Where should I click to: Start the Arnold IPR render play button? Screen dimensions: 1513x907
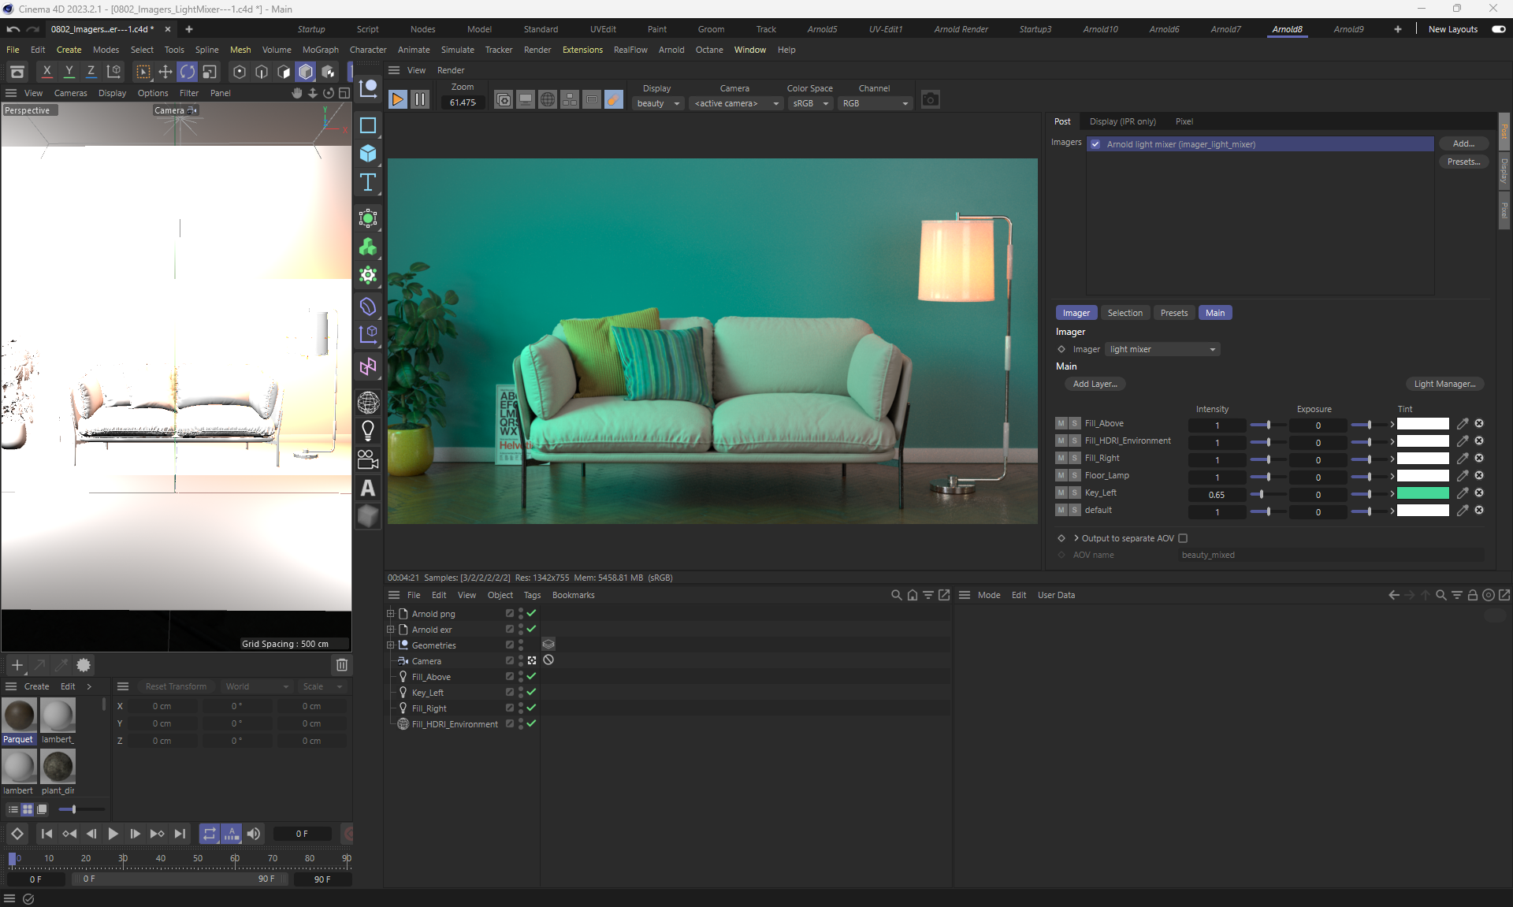pyautogui.click(x=398, y=100)
